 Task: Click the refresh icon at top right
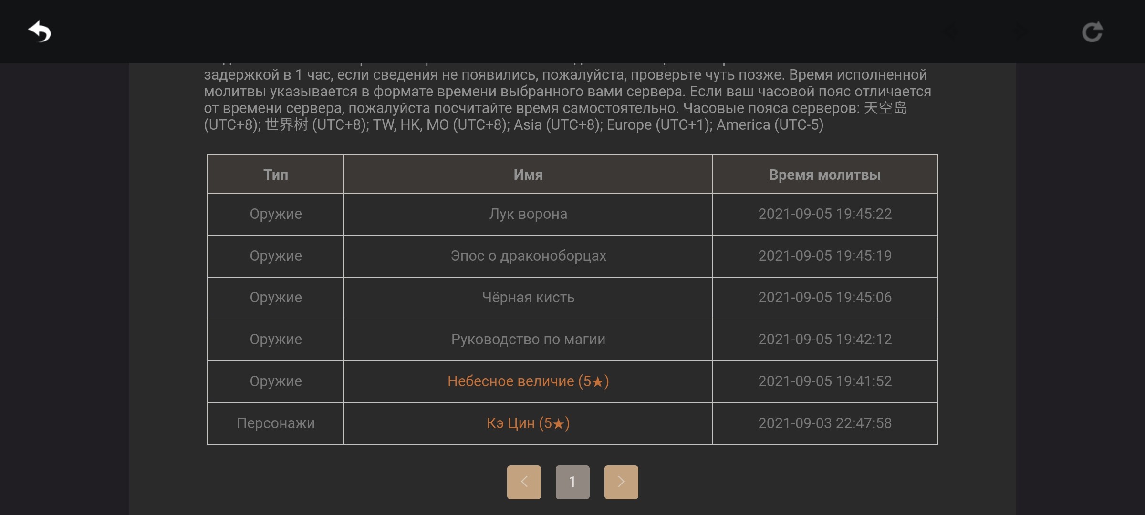click(1092, 32)
